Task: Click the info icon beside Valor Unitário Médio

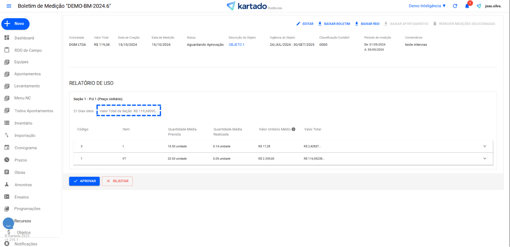Action: 293,129
